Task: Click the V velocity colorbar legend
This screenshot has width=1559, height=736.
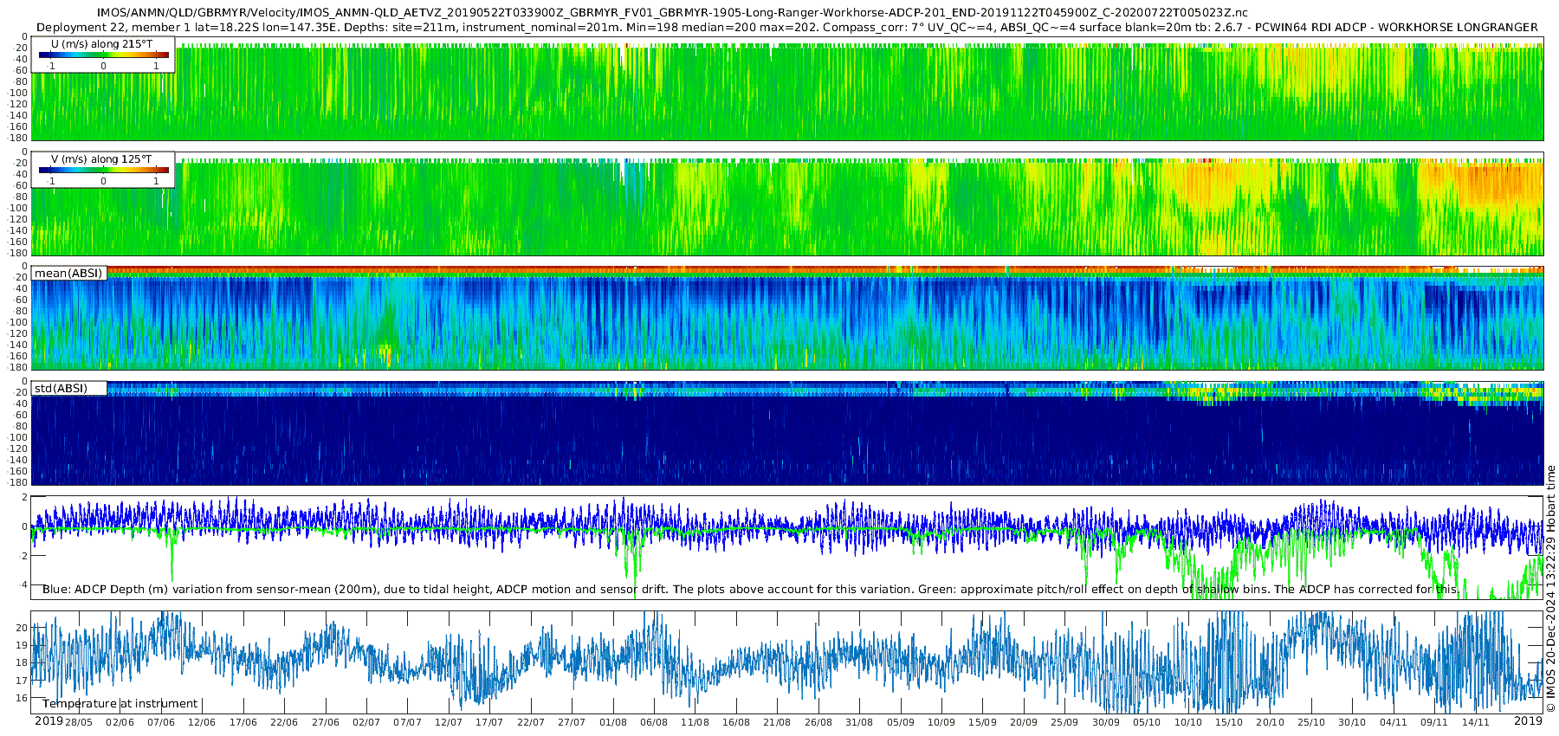Action: [x=103, y=171]
